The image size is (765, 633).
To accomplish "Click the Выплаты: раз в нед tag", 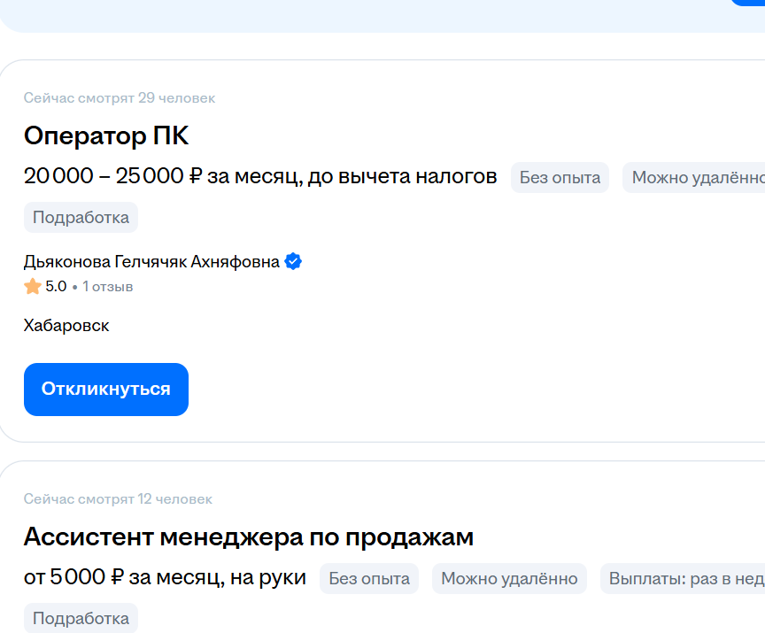I will click(x=683, y=578).
